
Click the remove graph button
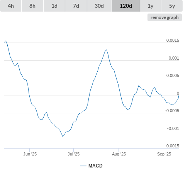coord(164,17)
